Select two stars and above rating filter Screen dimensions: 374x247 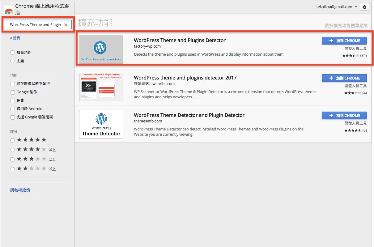[12, 169]
